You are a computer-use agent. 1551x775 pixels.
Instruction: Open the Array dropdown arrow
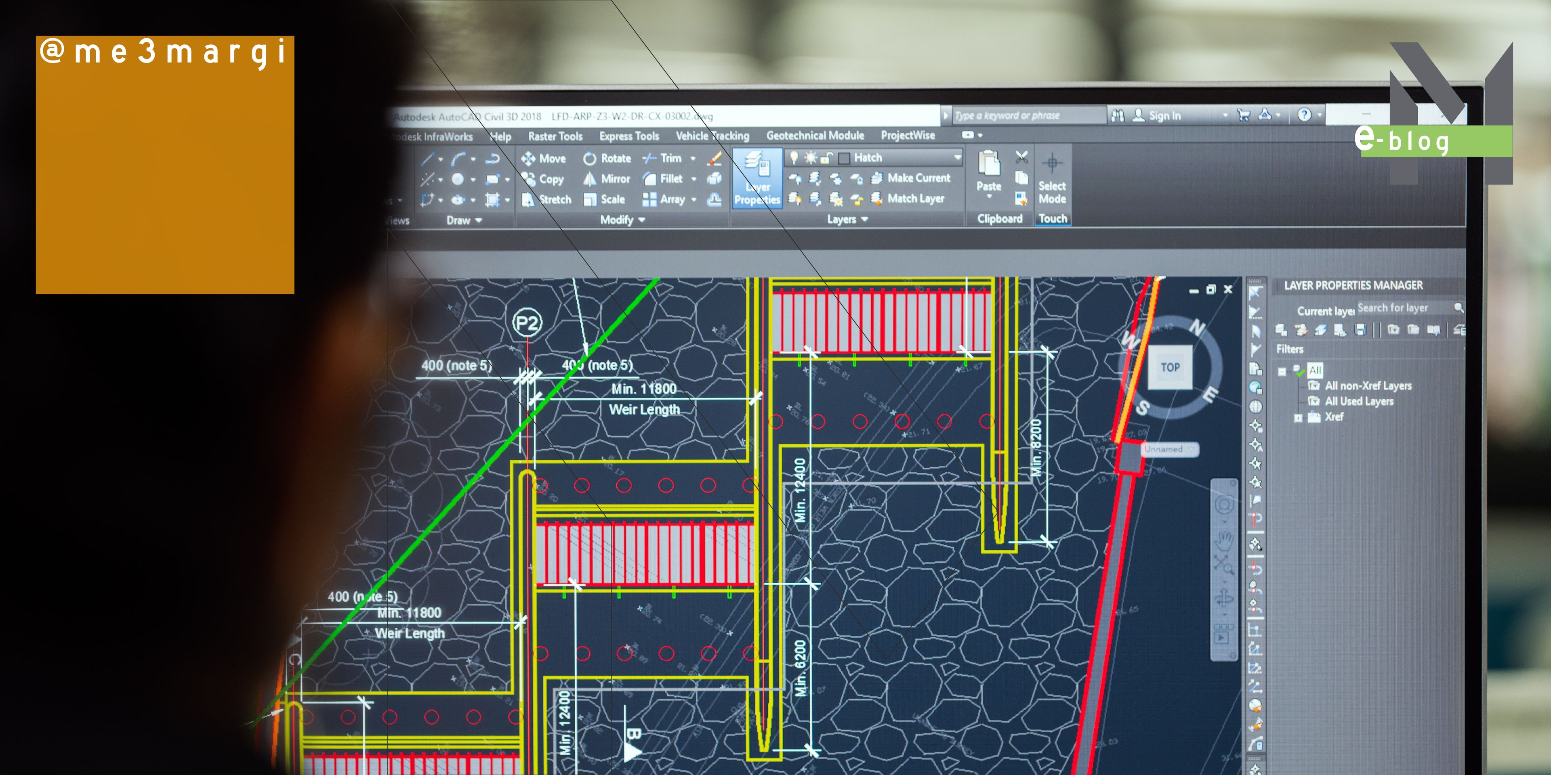point(694,199)
